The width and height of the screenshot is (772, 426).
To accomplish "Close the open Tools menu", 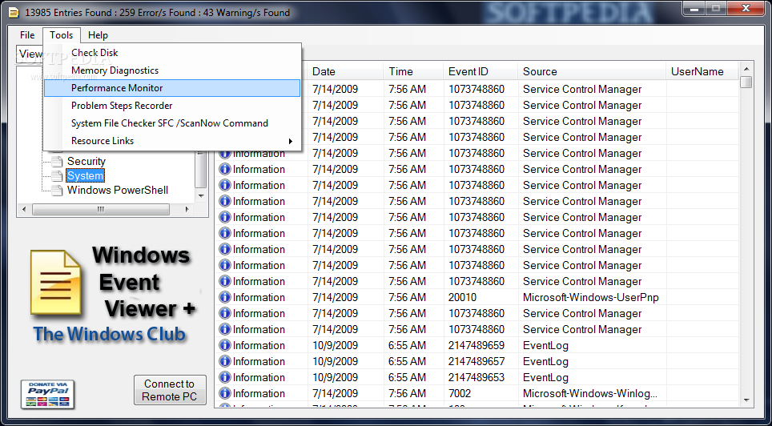I will (62, 35).
